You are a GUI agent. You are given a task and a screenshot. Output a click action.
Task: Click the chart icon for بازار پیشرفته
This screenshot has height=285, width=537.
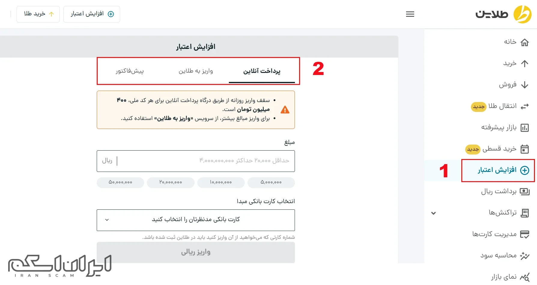[525, 128]
